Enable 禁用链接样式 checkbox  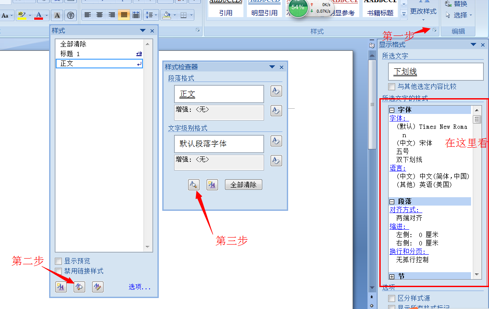58,271
